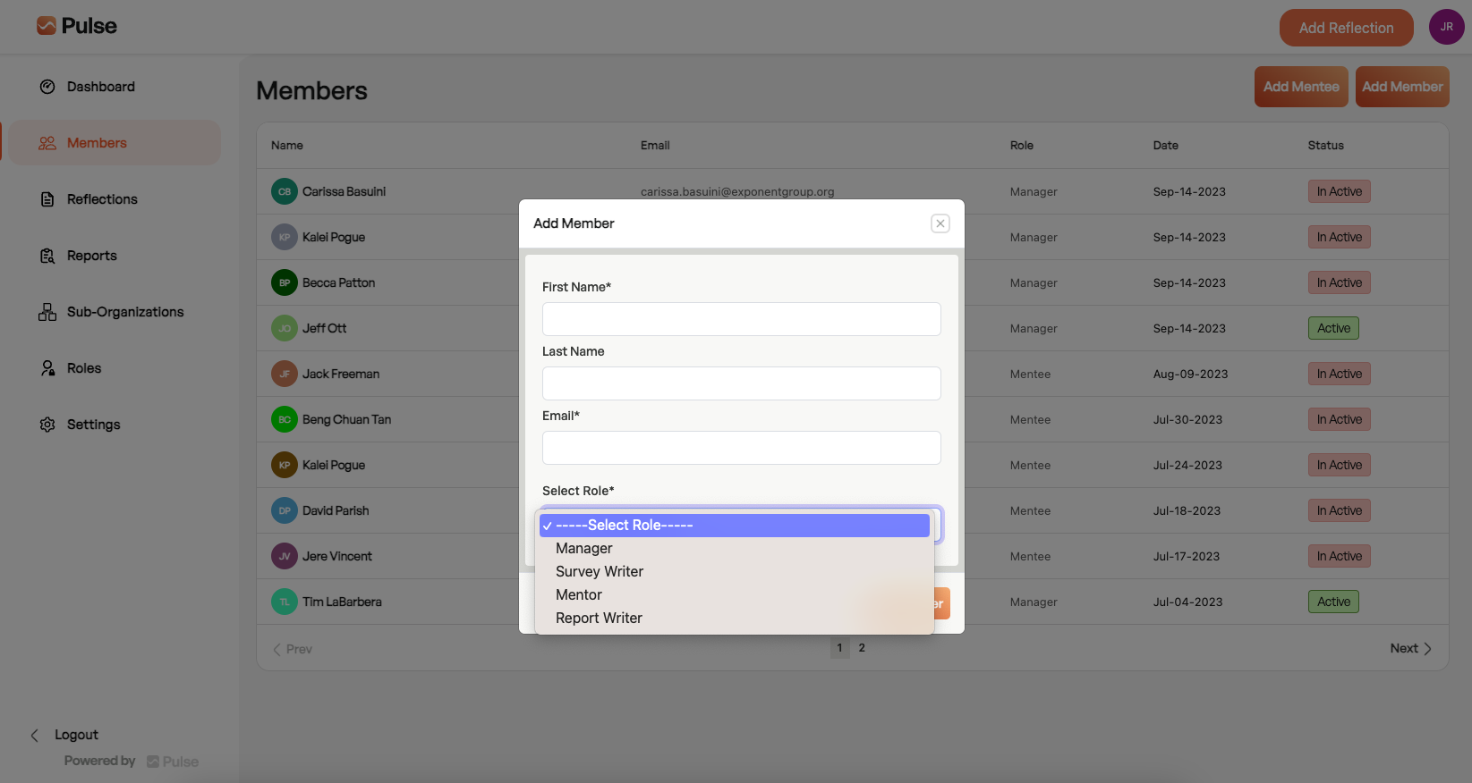Click Jeff Ott's JO avatar
The width and height of the screenshot is (1472, 783).
pos(285,328)
